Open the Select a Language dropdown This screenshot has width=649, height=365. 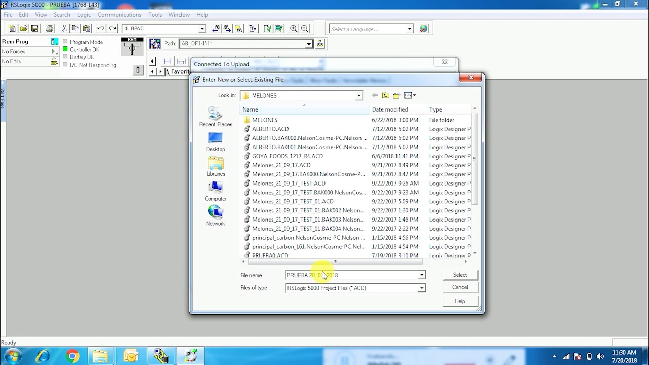coord(409,29)
